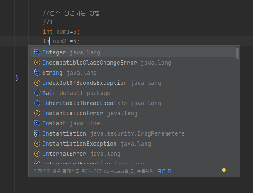Screen dimensions: 253x193
Task: Select the Instant java.time suggestion
Action: 133,123
